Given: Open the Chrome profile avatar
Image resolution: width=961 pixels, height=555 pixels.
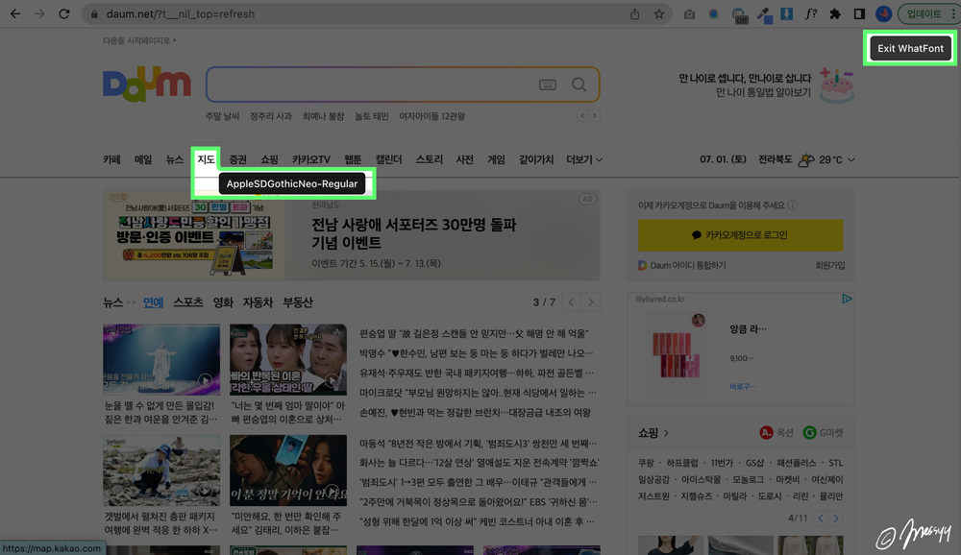Looking at the screenshot, I should tap(883, 13).
